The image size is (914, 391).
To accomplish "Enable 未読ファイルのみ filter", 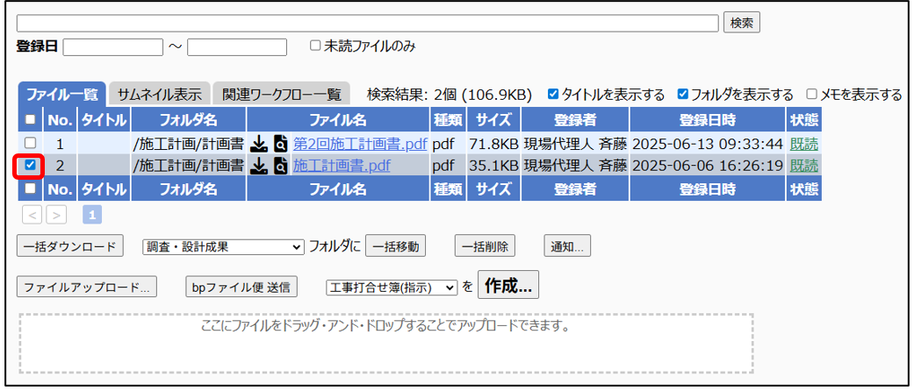I will (316, 46).
